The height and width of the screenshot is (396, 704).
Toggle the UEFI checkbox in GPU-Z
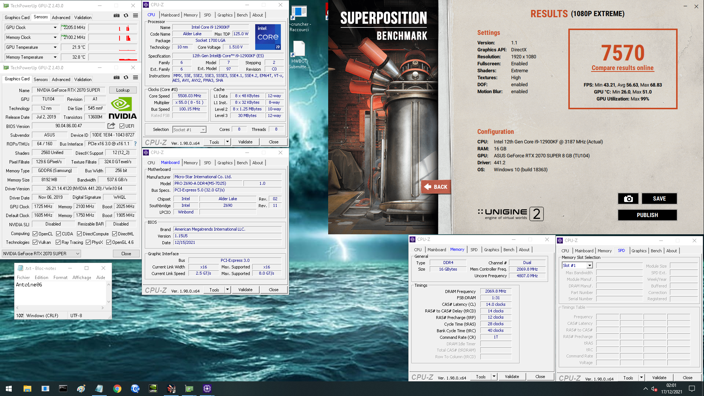pos(122,126)
